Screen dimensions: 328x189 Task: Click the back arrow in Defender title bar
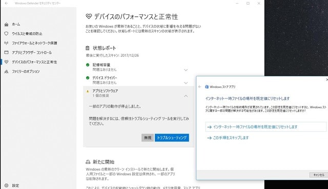(x=6, y=4)
